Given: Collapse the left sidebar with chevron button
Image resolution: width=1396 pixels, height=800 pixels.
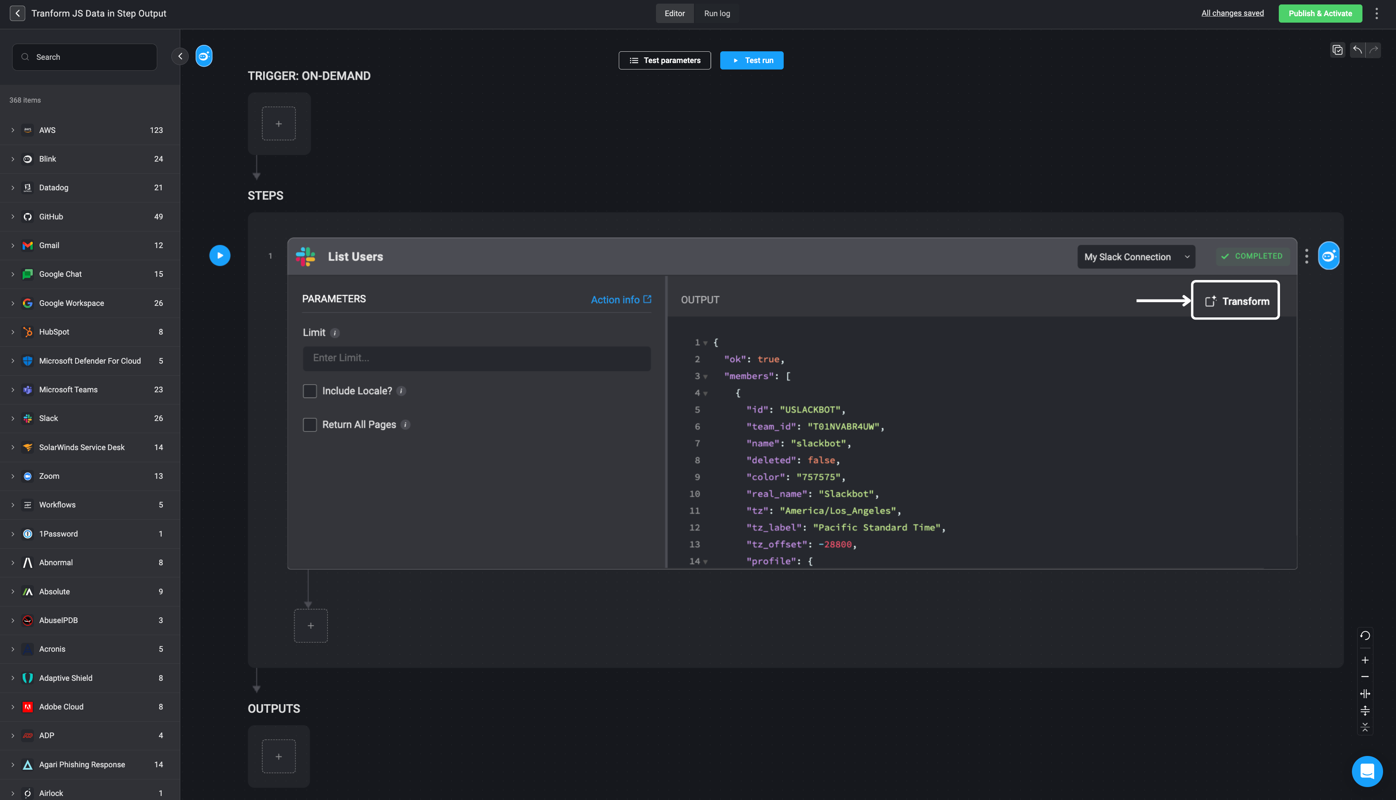Looking at the screenshot, I should coord(180,56).
